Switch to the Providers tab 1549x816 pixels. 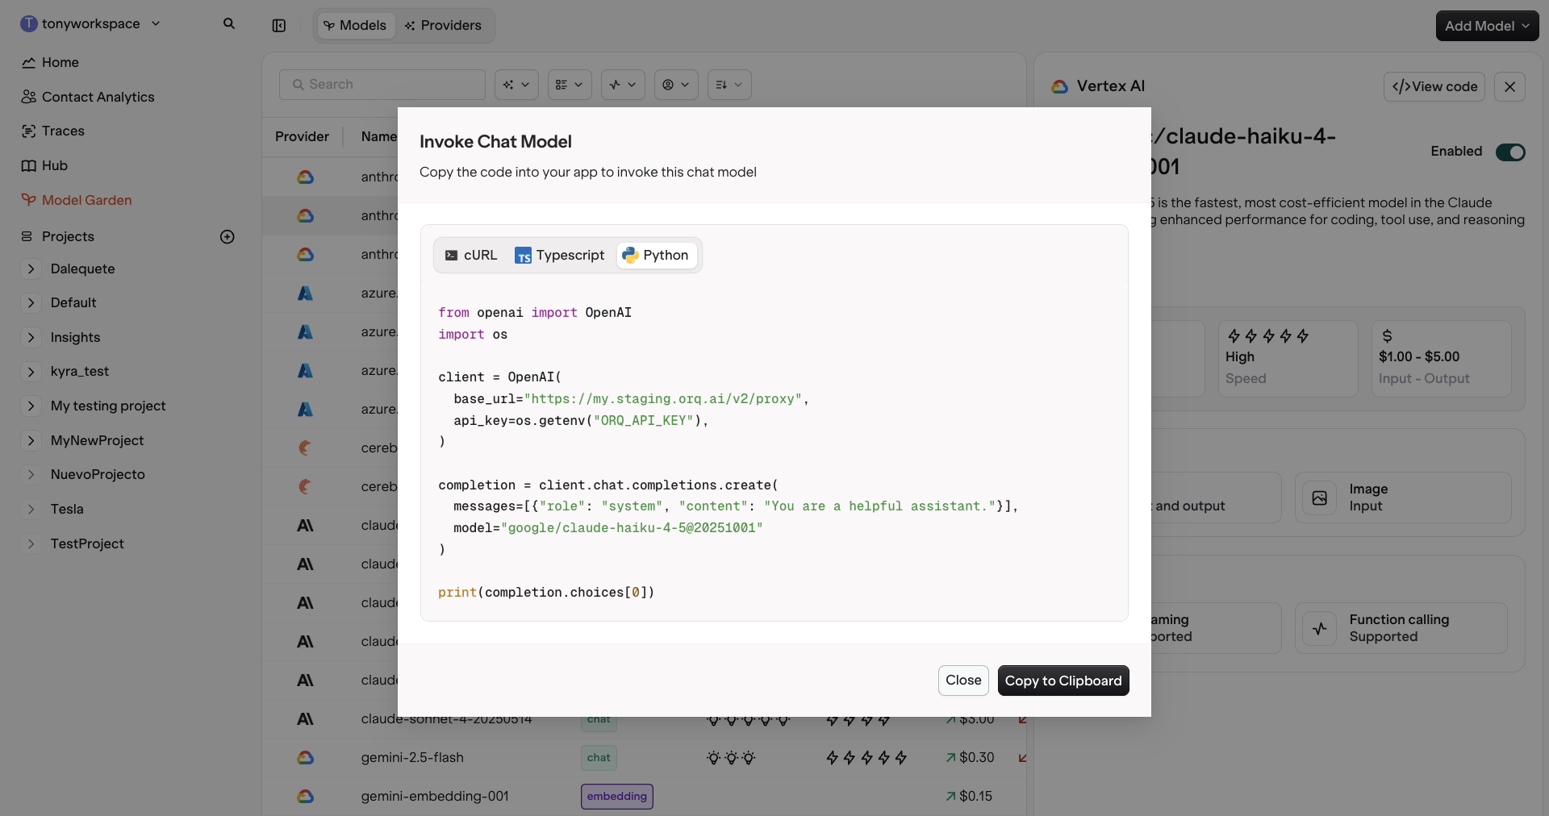444,25
